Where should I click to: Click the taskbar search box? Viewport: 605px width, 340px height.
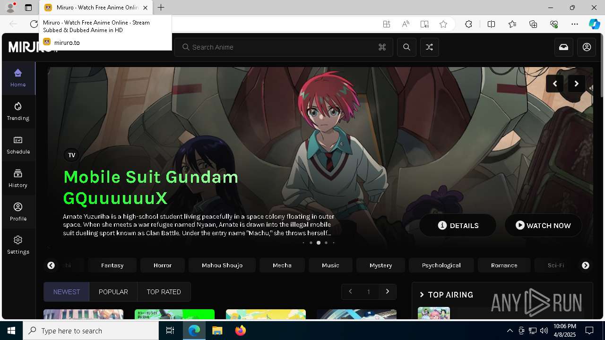click(x=91, y=331)
